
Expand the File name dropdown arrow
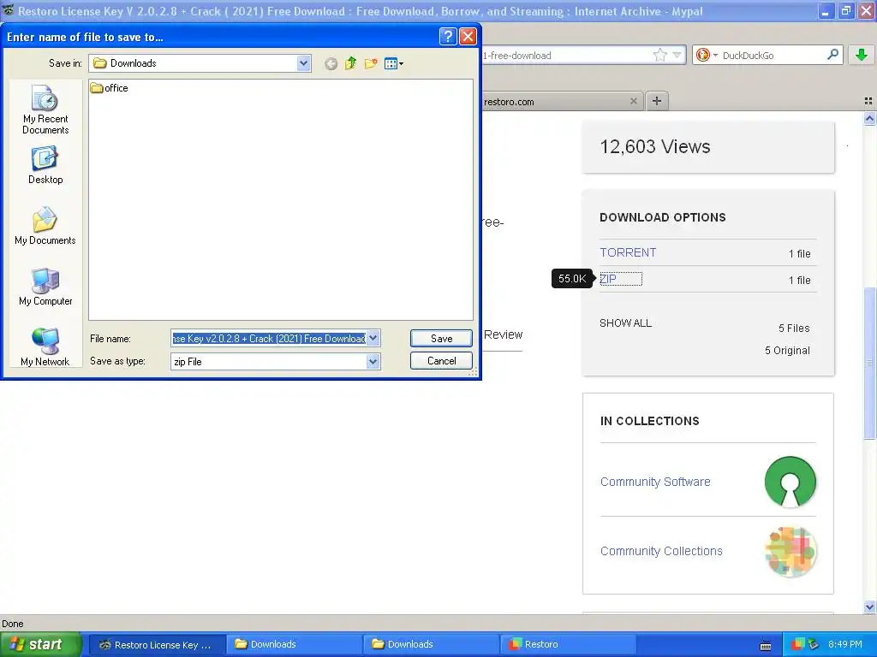(x=373, y=339)
